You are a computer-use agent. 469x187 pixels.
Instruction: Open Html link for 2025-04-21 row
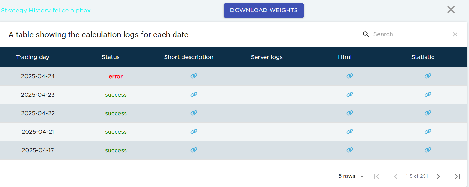[350, 131]
